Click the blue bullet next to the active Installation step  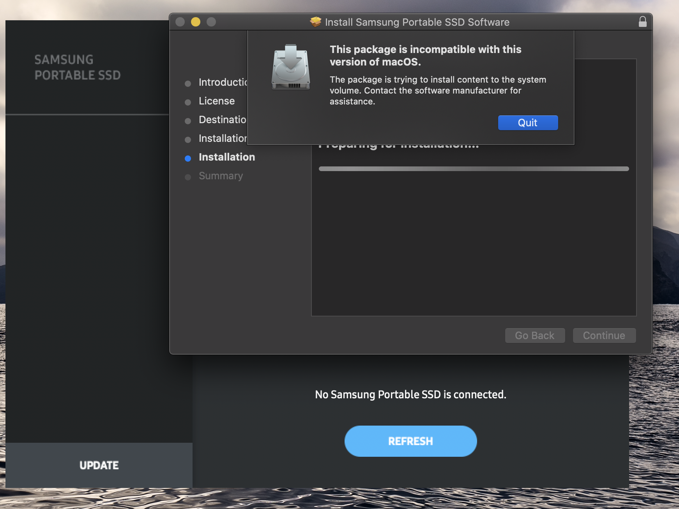188,158
